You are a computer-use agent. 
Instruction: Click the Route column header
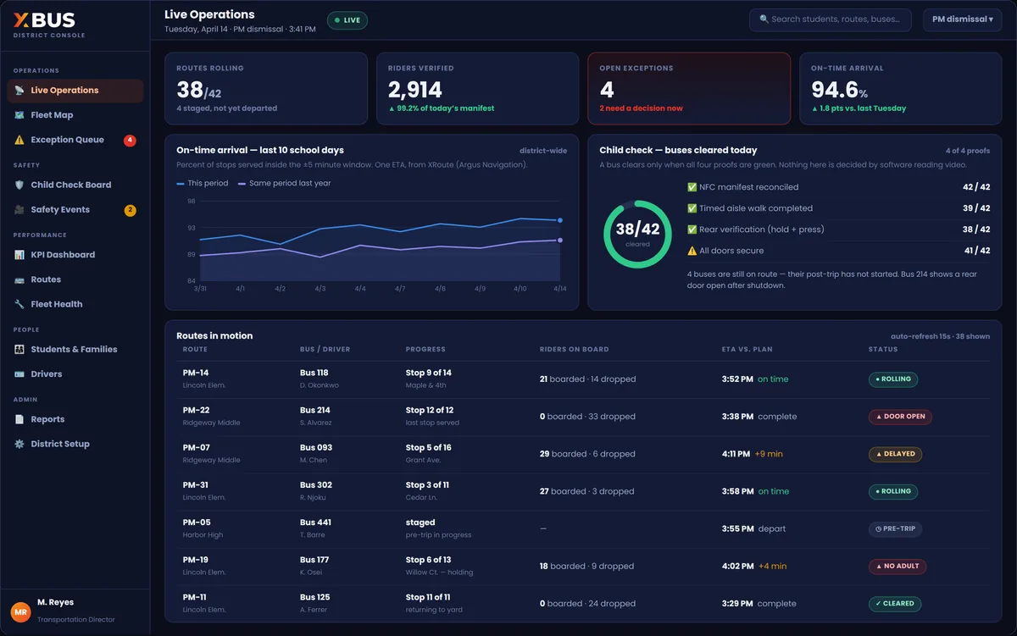(x=195, y=350)
